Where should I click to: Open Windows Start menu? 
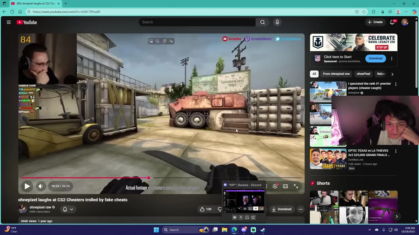click(156, 230)
